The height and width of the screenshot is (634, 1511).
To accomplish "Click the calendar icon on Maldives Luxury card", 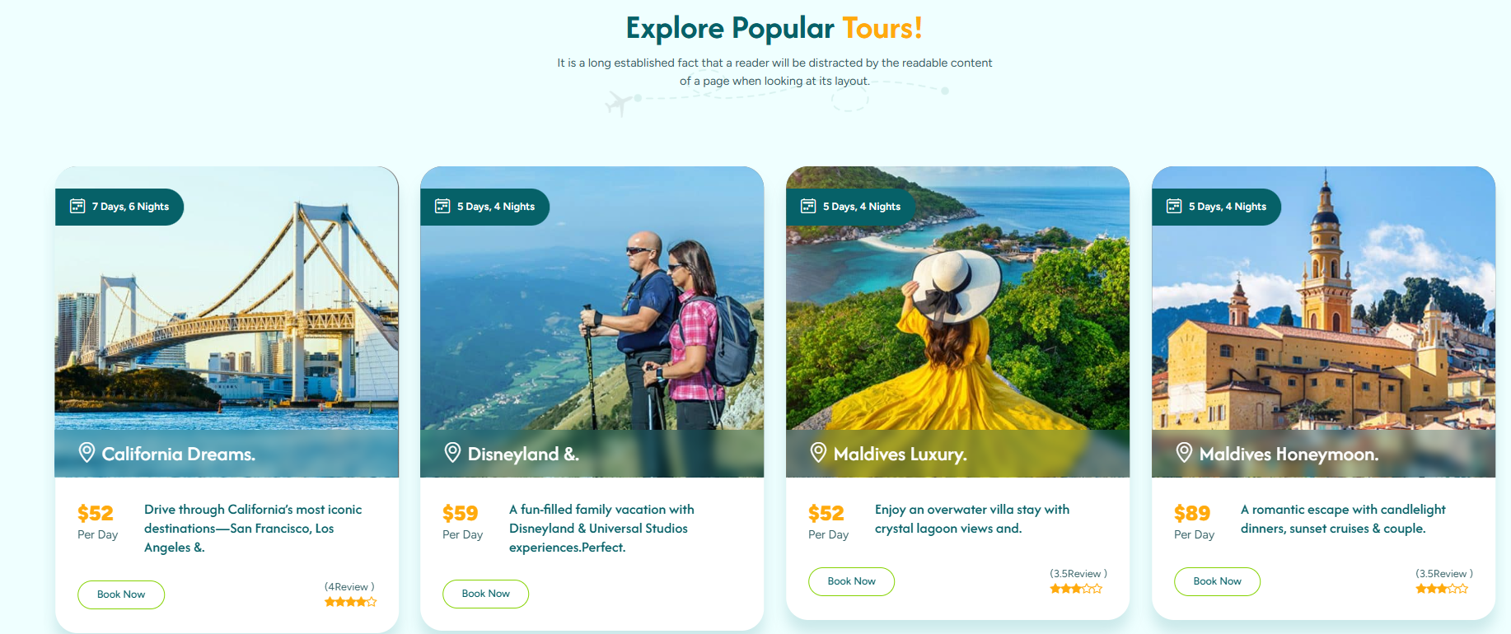I will [809, 206].
